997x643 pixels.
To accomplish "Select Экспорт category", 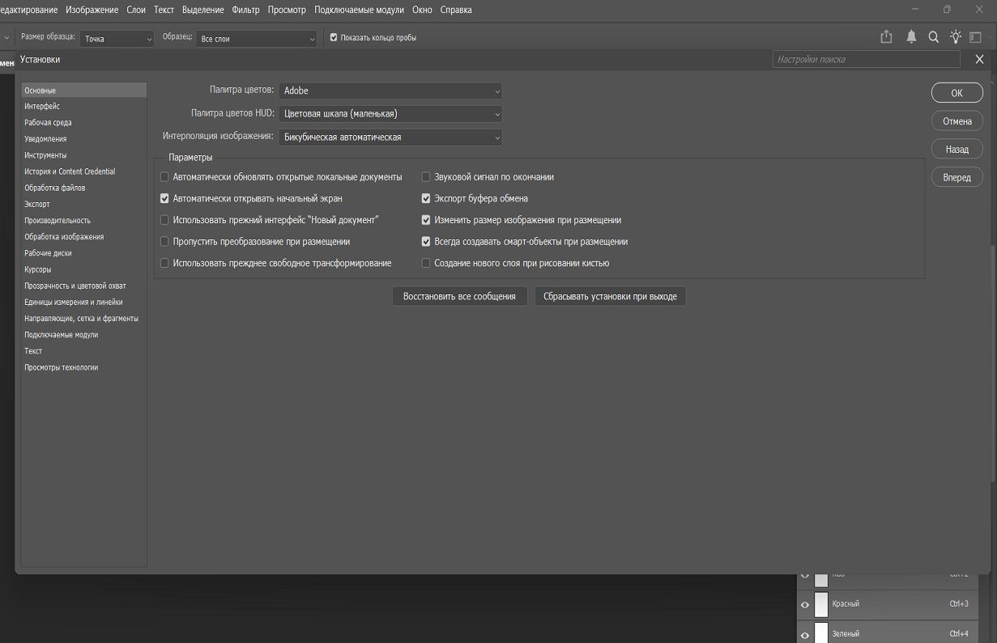I will tap(37, 204).
